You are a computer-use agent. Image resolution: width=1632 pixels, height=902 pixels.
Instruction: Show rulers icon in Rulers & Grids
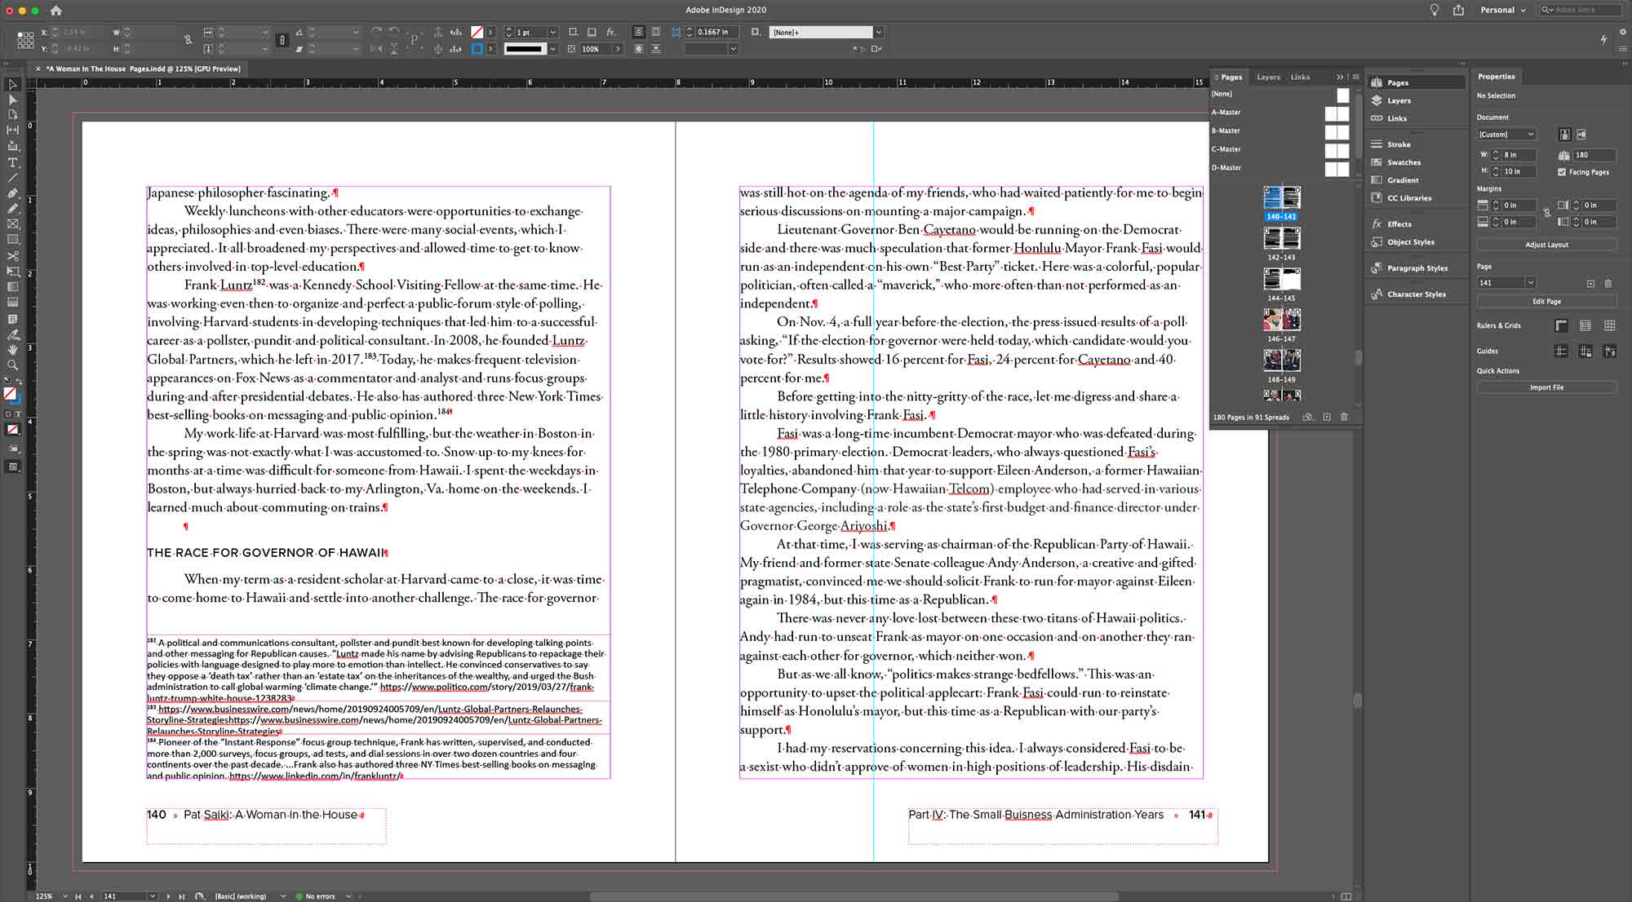click(x=1561, y=325)
